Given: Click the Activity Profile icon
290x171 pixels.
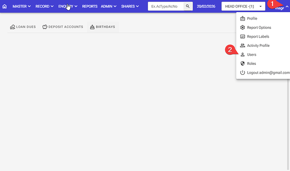Looking at the screenshot, I should click(243, 46).
